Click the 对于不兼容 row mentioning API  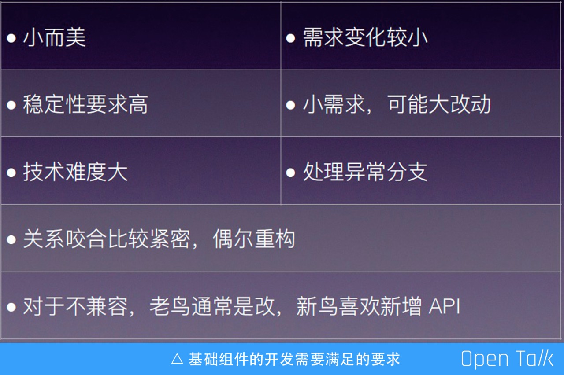point(282,305)
